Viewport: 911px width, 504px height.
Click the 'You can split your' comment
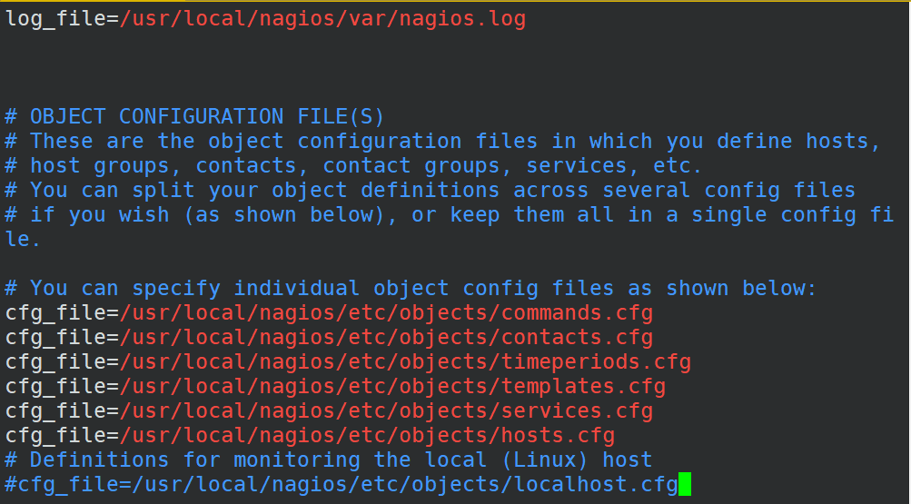(x=431, y=190)
